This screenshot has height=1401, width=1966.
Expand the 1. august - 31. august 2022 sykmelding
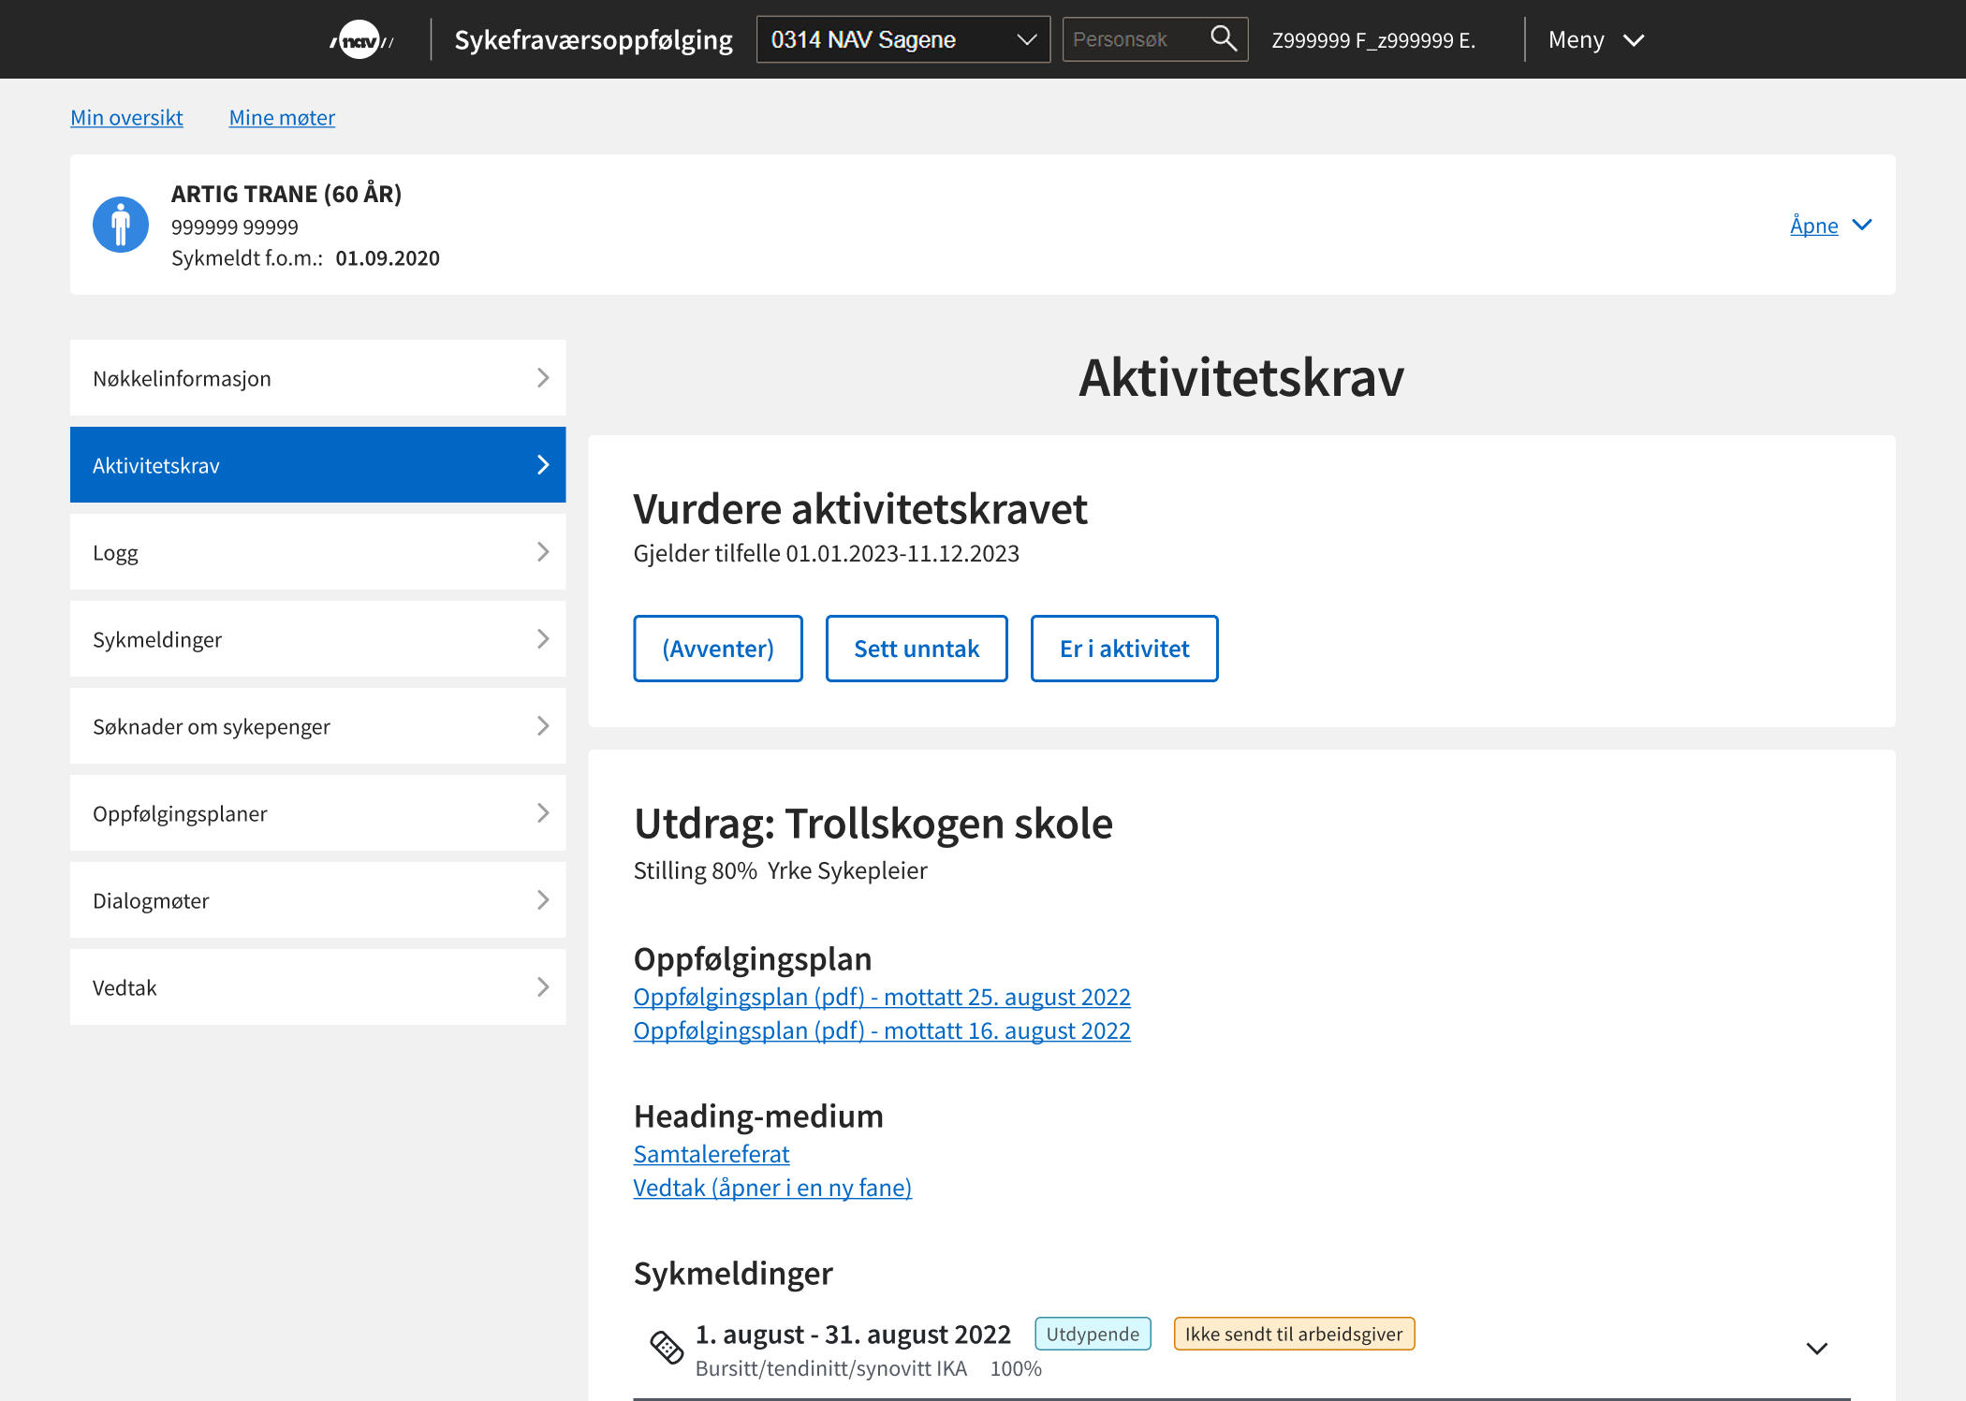click(x=1816, y=1349)
